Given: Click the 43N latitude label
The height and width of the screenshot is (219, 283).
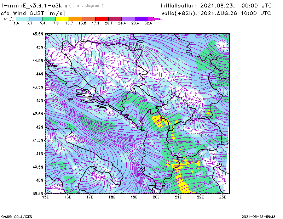Looking at the screenshot, I should [40, 100].
